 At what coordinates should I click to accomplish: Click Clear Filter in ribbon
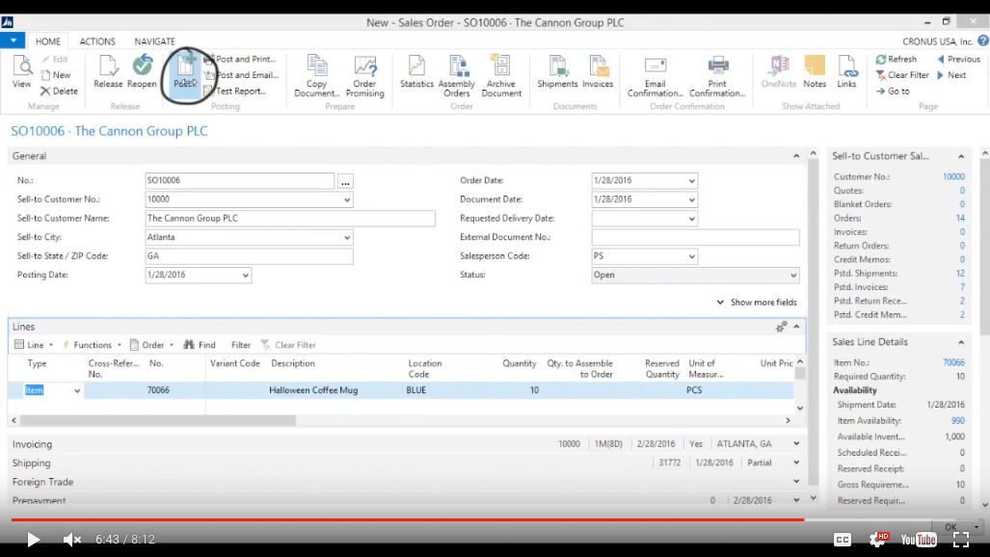point(902,74)
